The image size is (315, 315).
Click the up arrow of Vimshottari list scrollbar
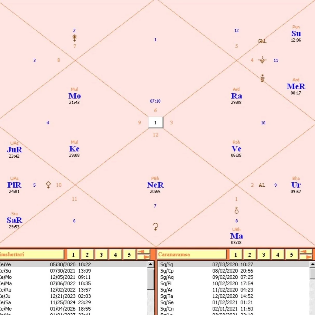click(x=151, y=264)
